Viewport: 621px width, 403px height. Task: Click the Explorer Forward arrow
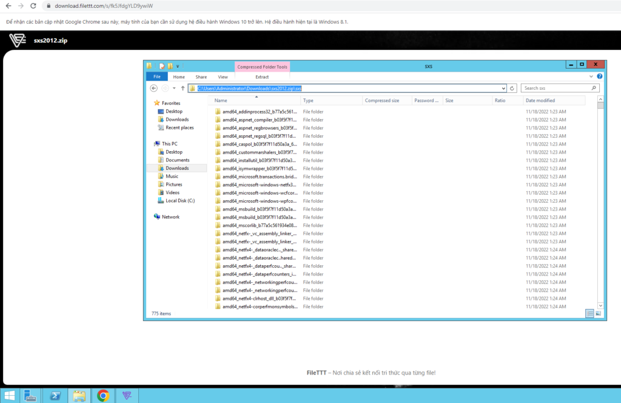tap(165, 89)
